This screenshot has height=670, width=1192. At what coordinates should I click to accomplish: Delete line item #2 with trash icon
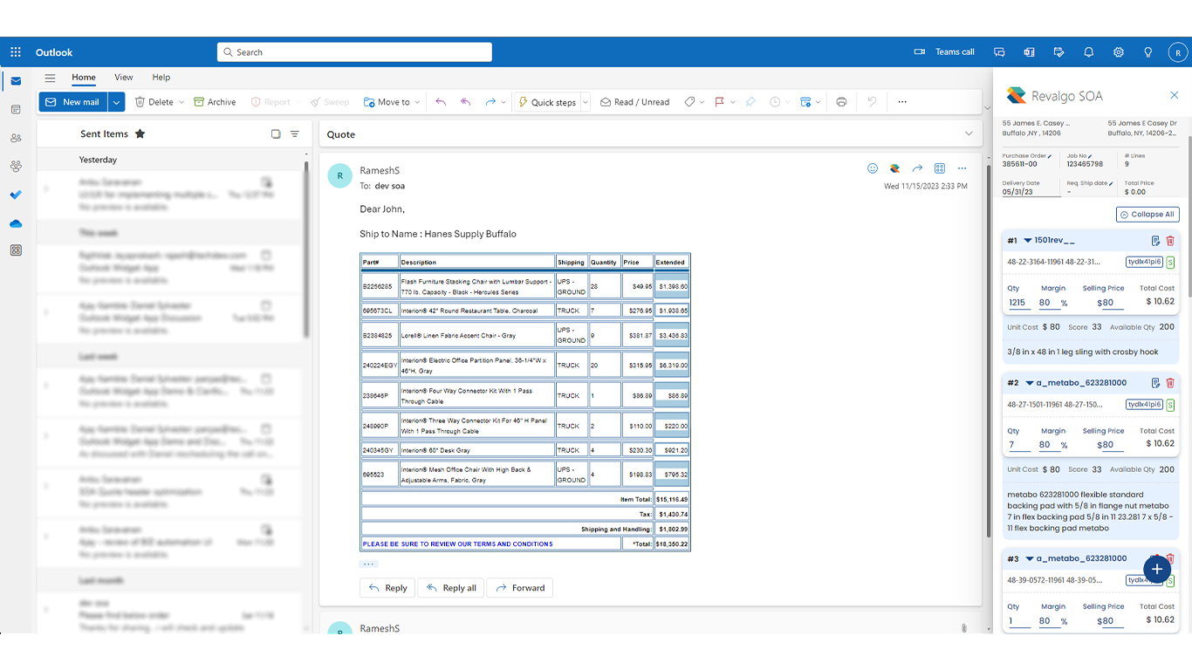1170,383
